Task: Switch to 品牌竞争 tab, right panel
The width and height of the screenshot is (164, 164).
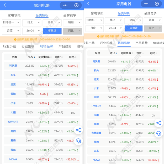Action: tap(150, 13)
